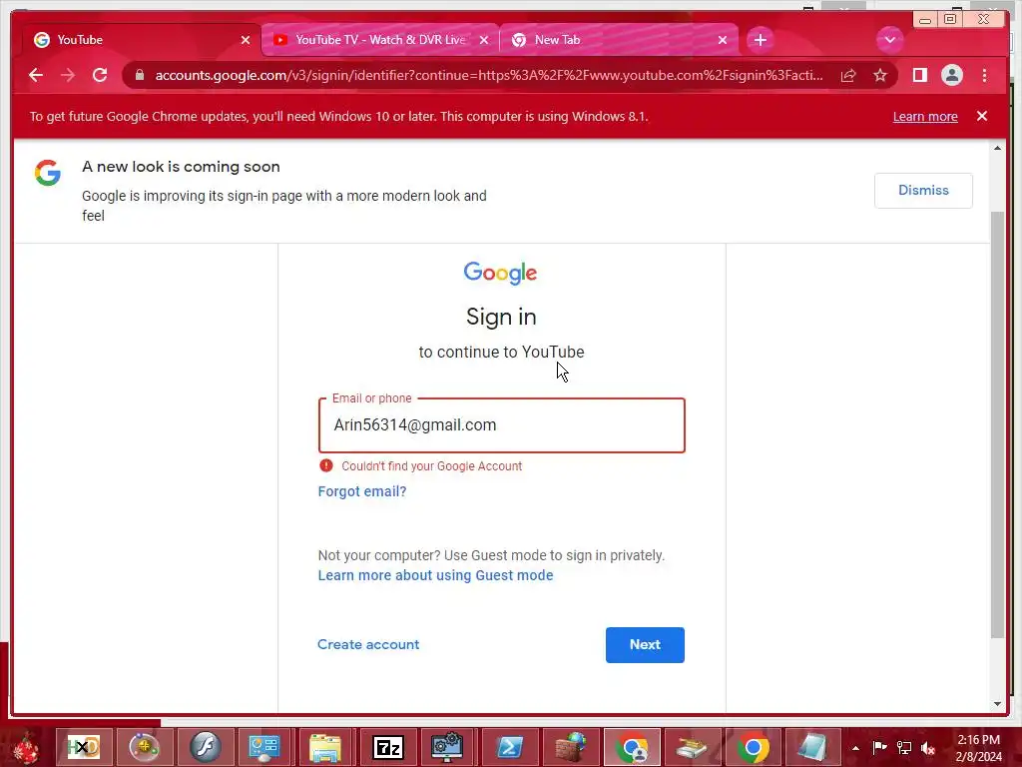Open the orbit globe taskbar icon

click(x=144, y=747)
